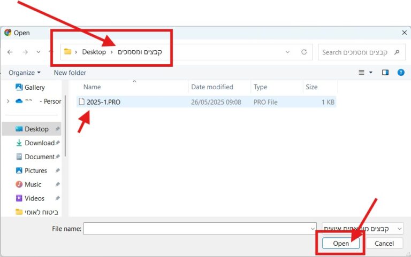This screenshot has height=257, width=411.
Task: Click the back navigation arrow
Action: tap(10, 52)
